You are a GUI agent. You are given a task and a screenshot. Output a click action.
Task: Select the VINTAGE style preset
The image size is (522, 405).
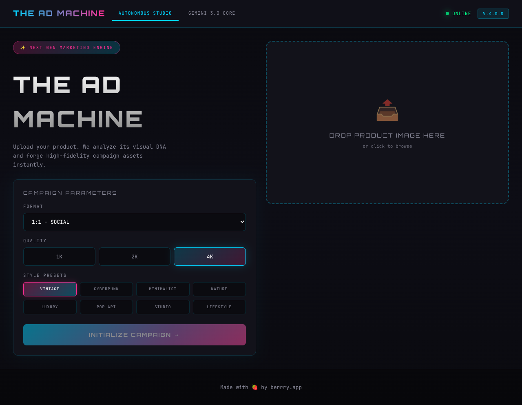50,289
